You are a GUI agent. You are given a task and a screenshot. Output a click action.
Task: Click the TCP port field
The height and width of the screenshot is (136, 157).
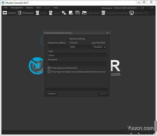pyautogui.click(x=80, y=47)
